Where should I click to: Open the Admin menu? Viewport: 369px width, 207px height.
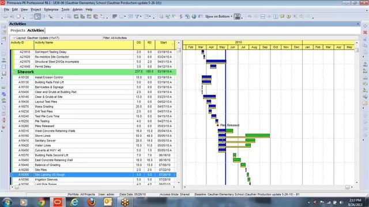77,10
